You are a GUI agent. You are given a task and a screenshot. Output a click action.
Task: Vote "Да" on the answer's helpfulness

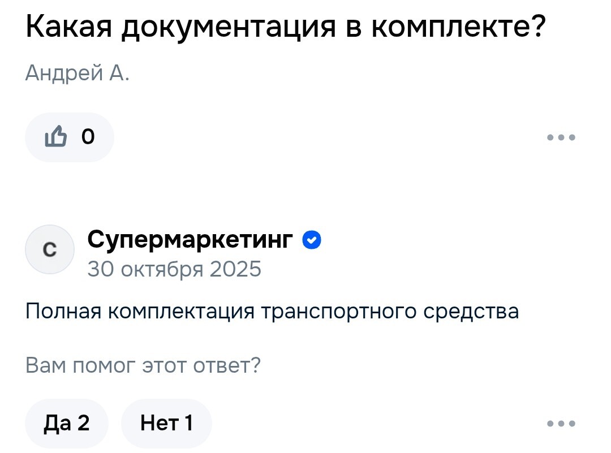click(67, 423)
